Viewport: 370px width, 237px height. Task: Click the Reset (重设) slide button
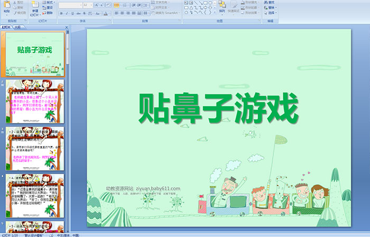click(48, 7)
